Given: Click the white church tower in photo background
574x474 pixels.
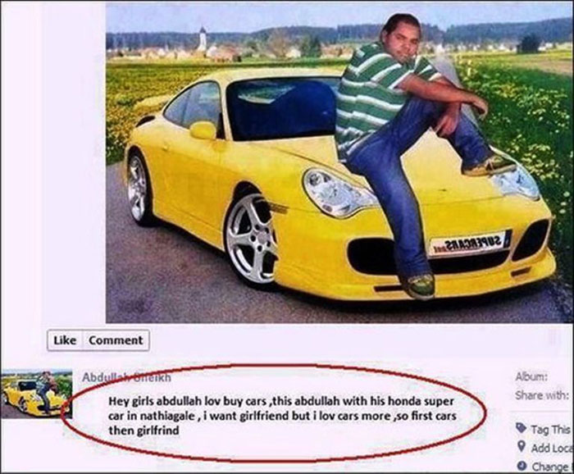Looking at the screenshot, I should [202, 39].
